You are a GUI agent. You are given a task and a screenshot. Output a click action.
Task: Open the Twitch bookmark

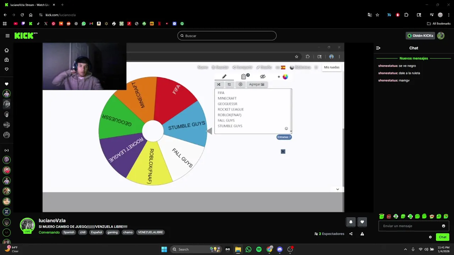(23, 24)
